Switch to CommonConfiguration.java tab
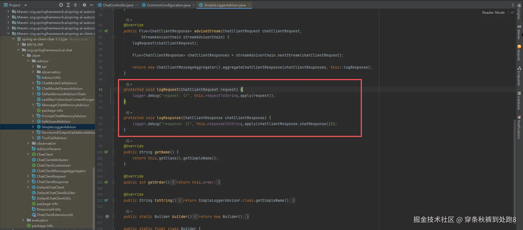 (x=169, y=5)
